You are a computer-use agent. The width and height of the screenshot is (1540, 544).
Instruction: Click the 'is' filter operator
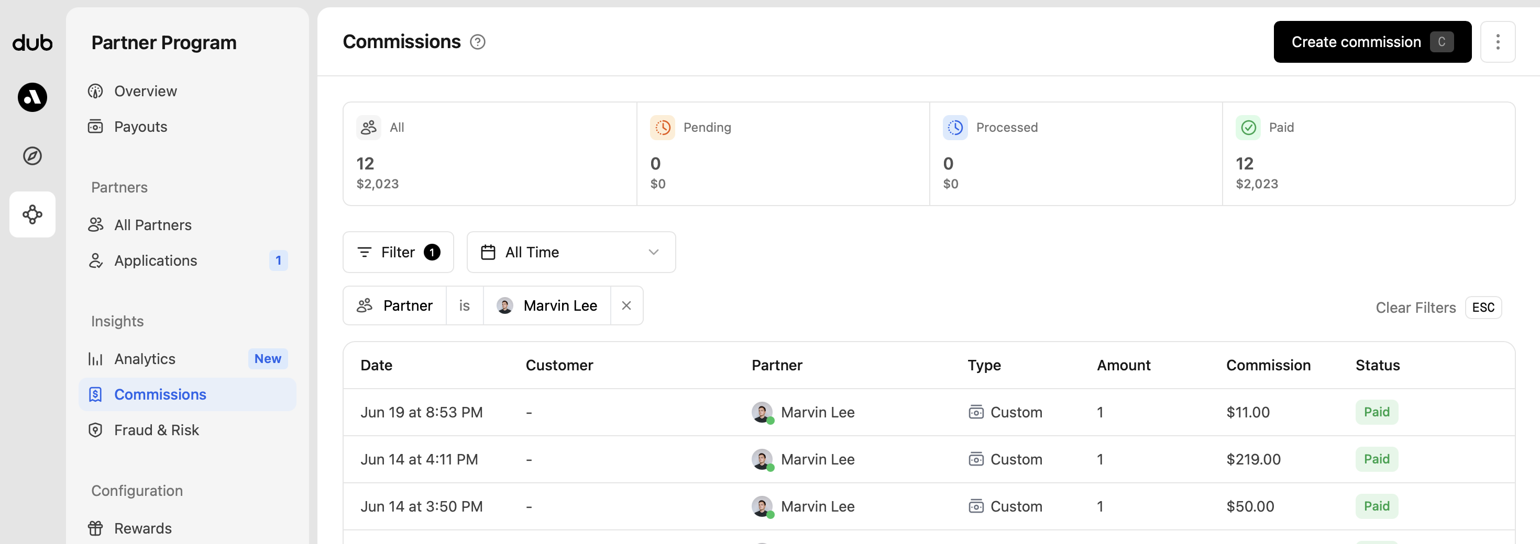pyautogui.click(x=465, y=306)
